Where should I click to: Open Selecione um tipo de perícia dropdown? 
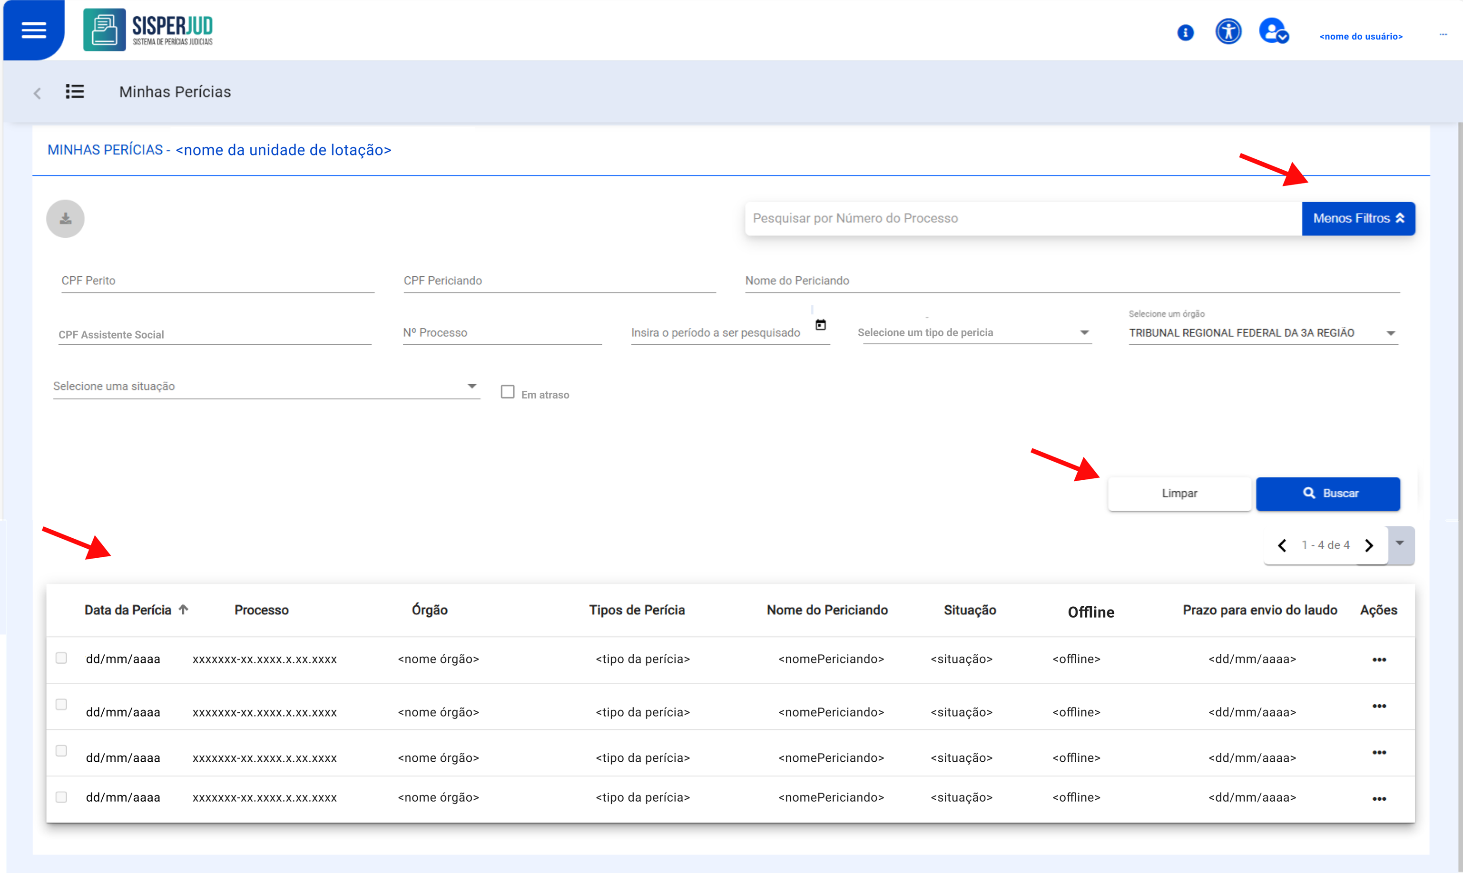[974, 333]
